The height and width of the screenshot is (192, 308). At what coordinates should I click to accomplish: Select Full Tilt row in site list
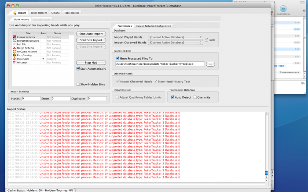40,44
